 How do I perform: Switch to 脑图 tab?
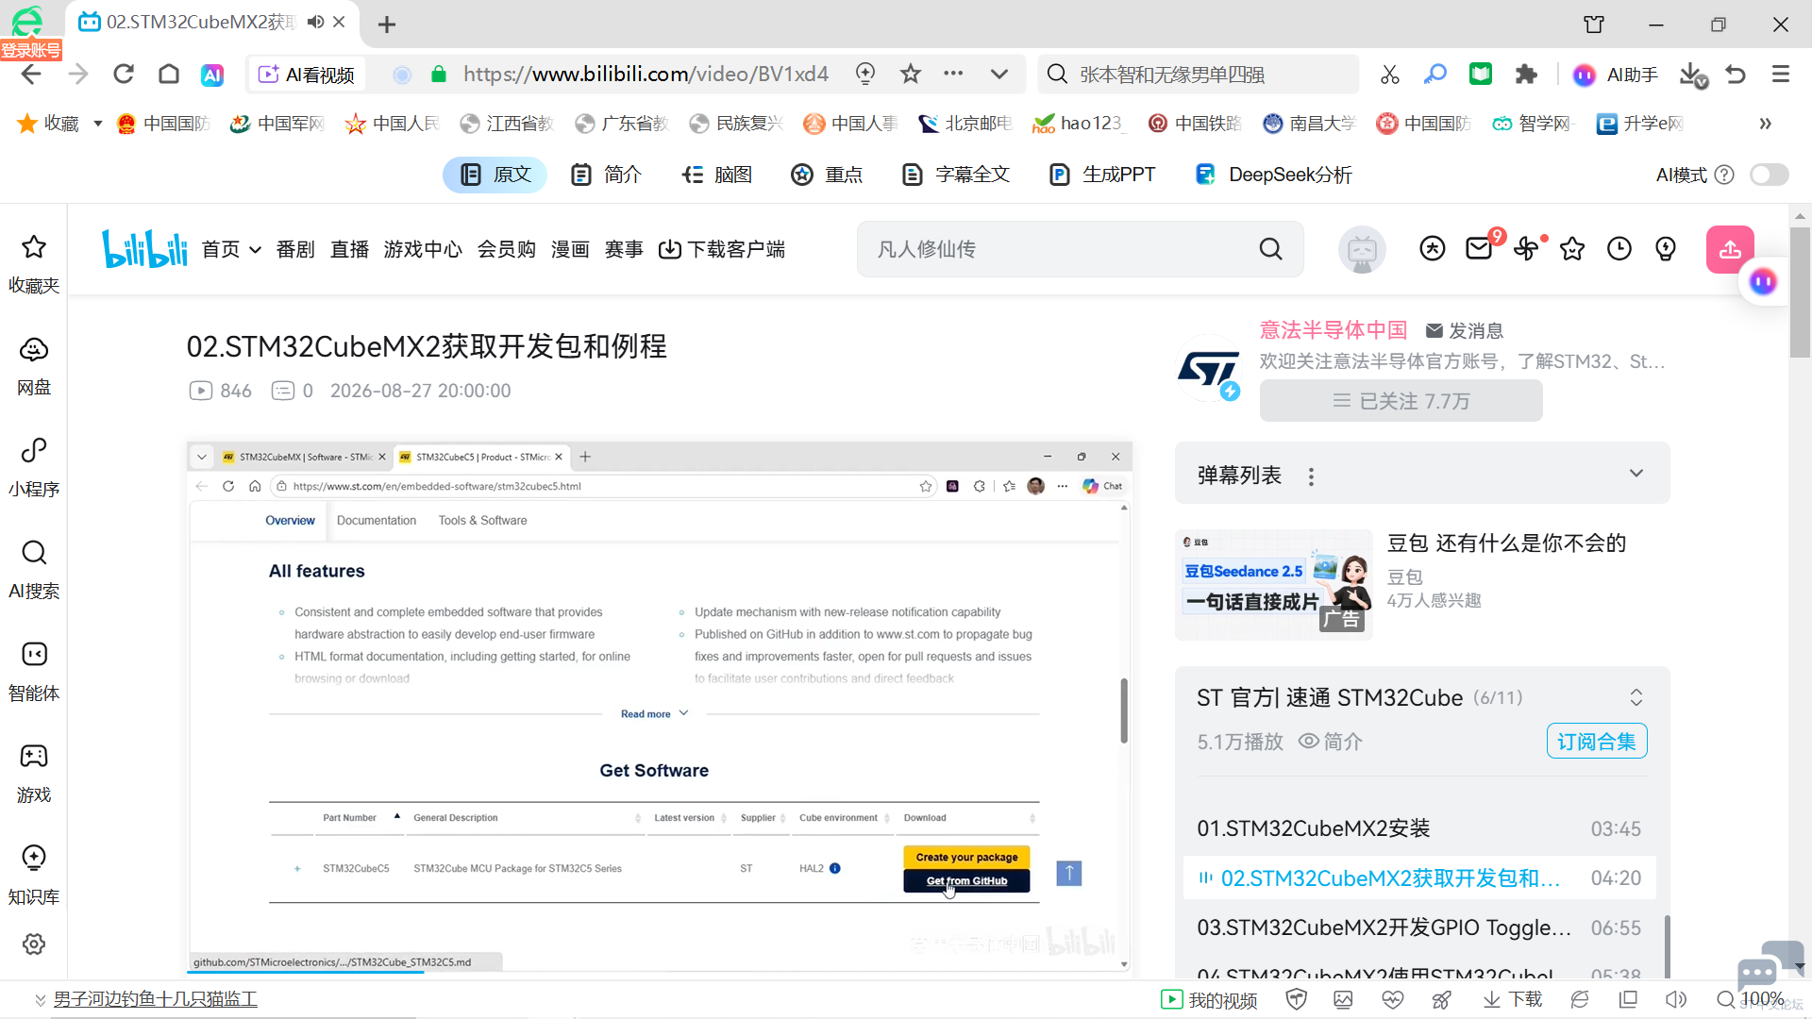(x=717, y=175)
